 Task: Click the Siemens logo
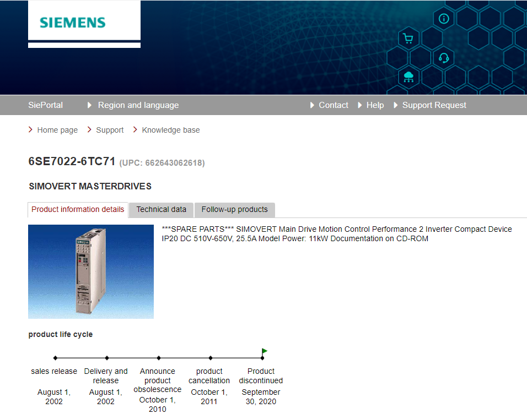pos(72,23)
